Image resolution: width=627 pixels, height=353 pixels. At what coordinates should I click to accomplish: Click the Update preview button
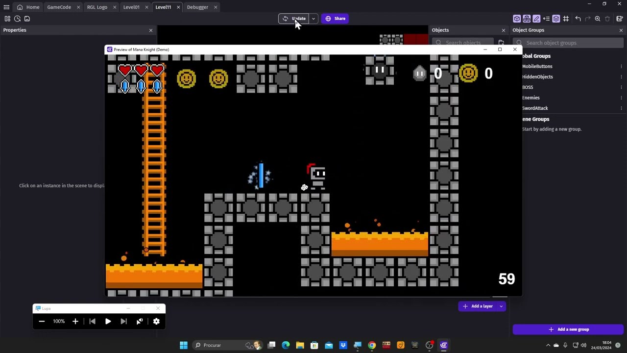pos(293,19)
